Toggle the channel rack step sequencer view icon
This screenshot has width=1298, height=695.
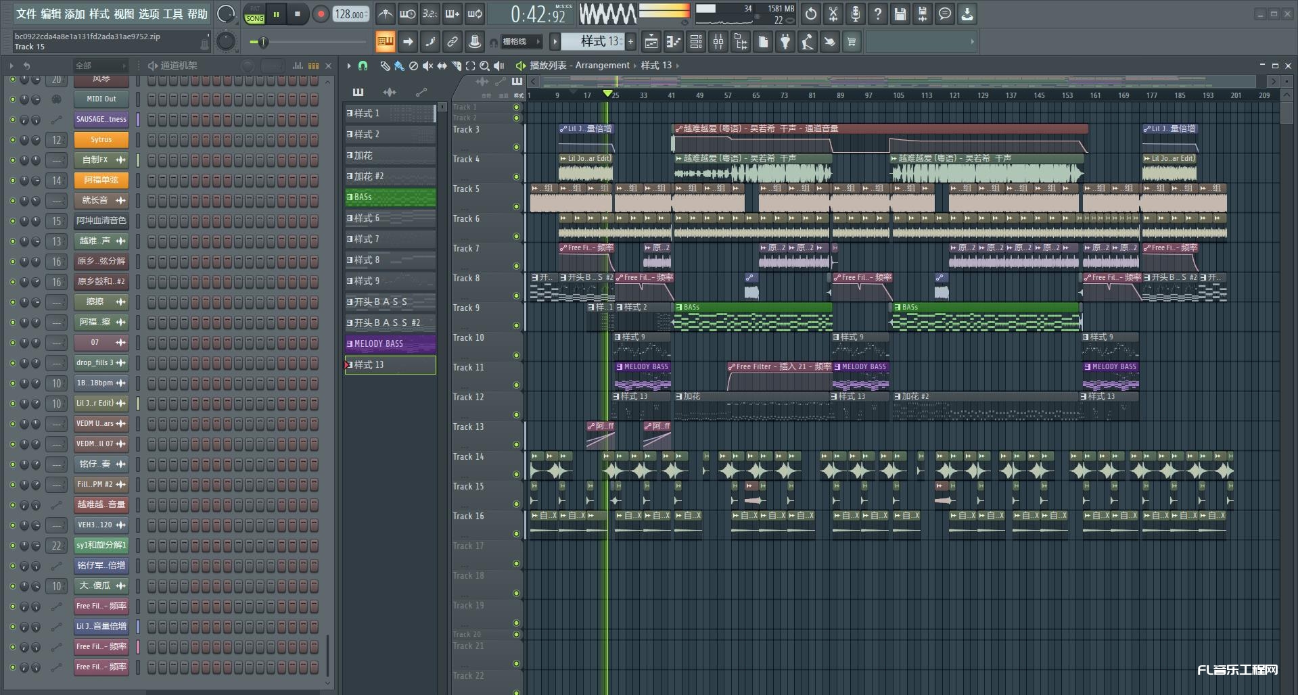pos(313,66)
